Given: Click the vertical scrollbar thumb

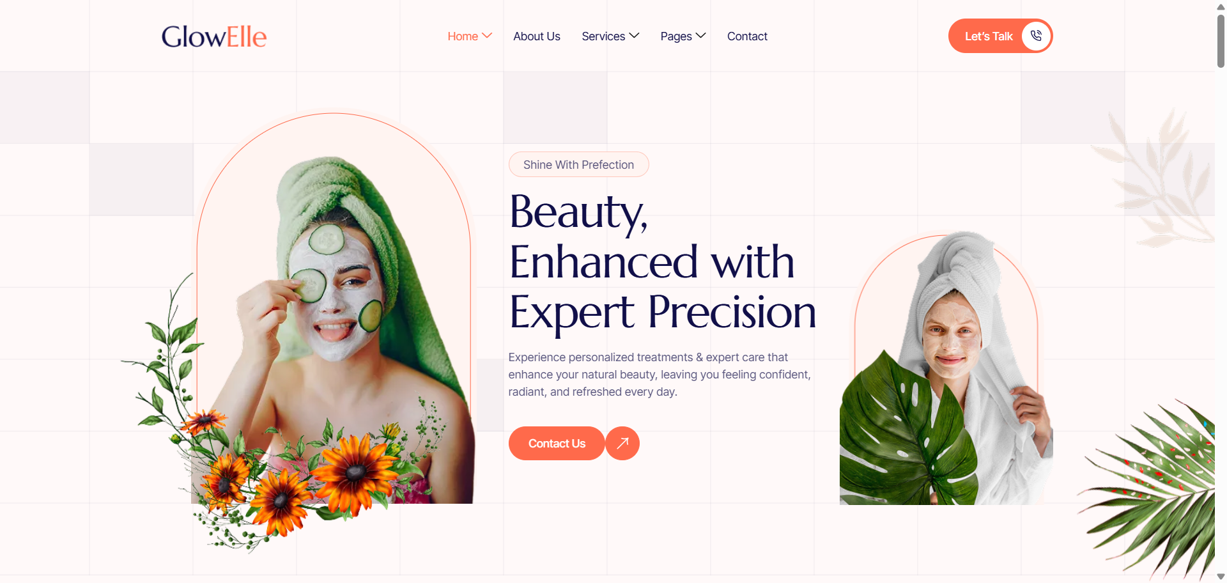Looking at the screenshot, I should coord(1221,41).
